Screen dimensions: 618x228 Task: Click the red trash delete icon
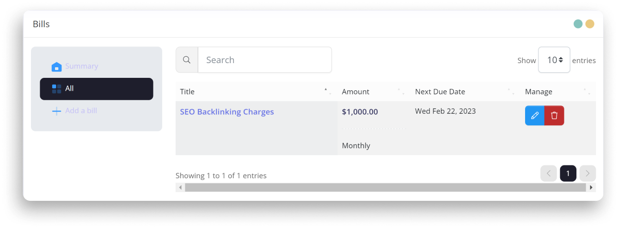pos(554,116)
